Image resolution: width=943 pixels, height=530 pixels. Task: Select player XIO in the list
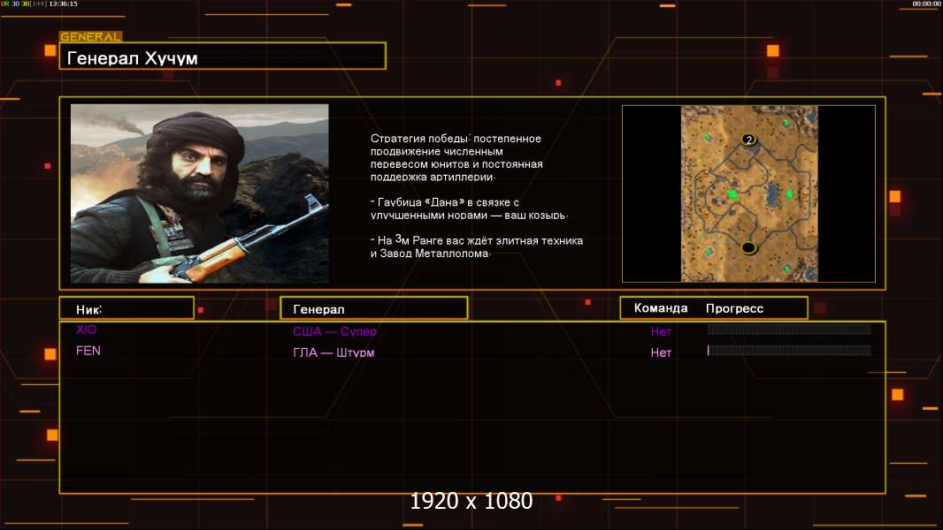pyautogui.click(x=87, y=329)
